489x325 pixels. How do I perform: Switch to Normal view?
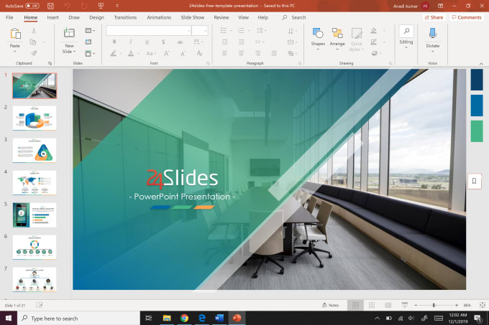click(x=355, y=305)
